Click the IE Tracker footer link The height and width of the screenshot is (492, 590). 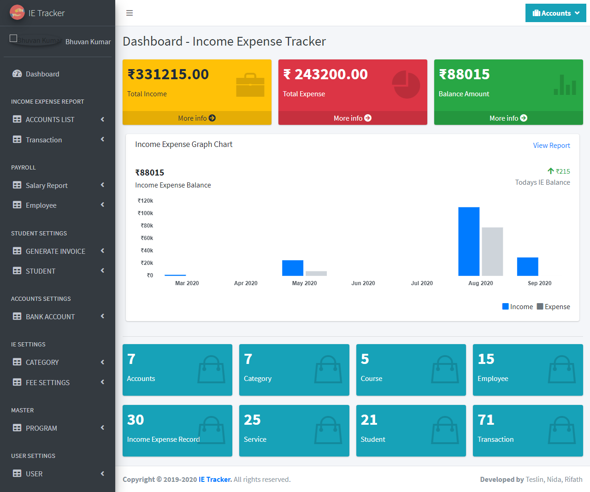pyautogui.click(x=215, y=480)
